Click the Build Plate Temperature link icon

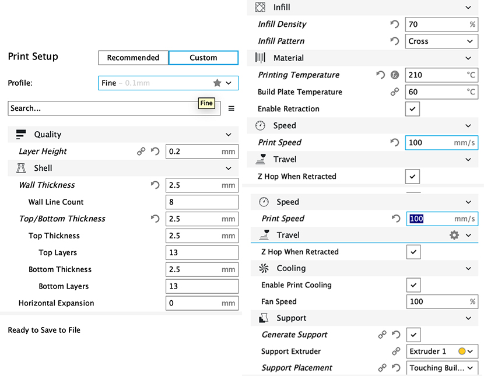[x=395, y=92]
